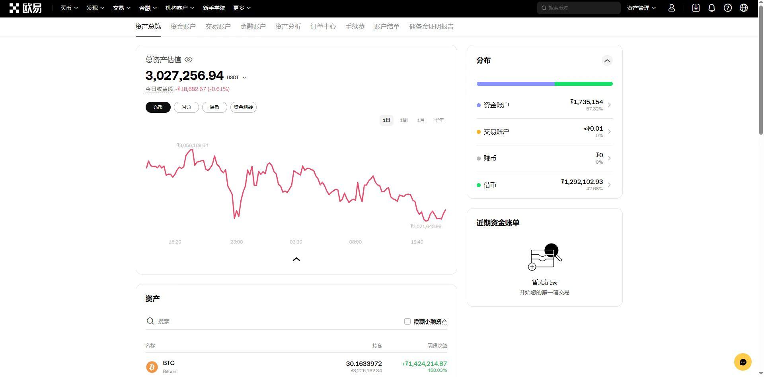764x377 pixels.
Task: Click the download app icon
Action: 696,8
